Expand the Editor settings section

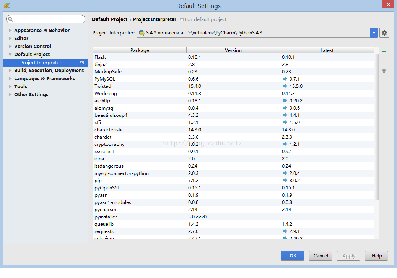coord(10,39)
